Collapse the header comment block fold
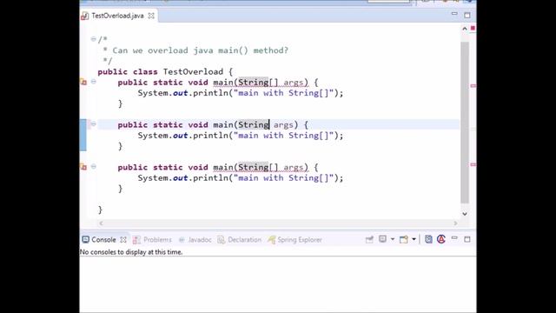 pyautogui.click(x=93, y=39)
